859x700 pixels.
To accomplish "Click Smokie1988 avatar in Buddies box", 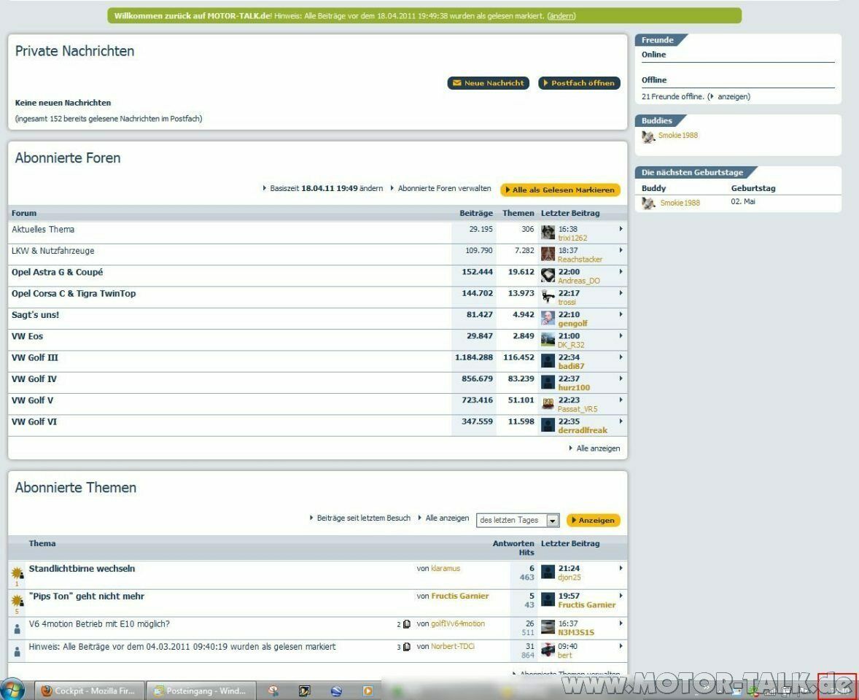I will 649,136.
